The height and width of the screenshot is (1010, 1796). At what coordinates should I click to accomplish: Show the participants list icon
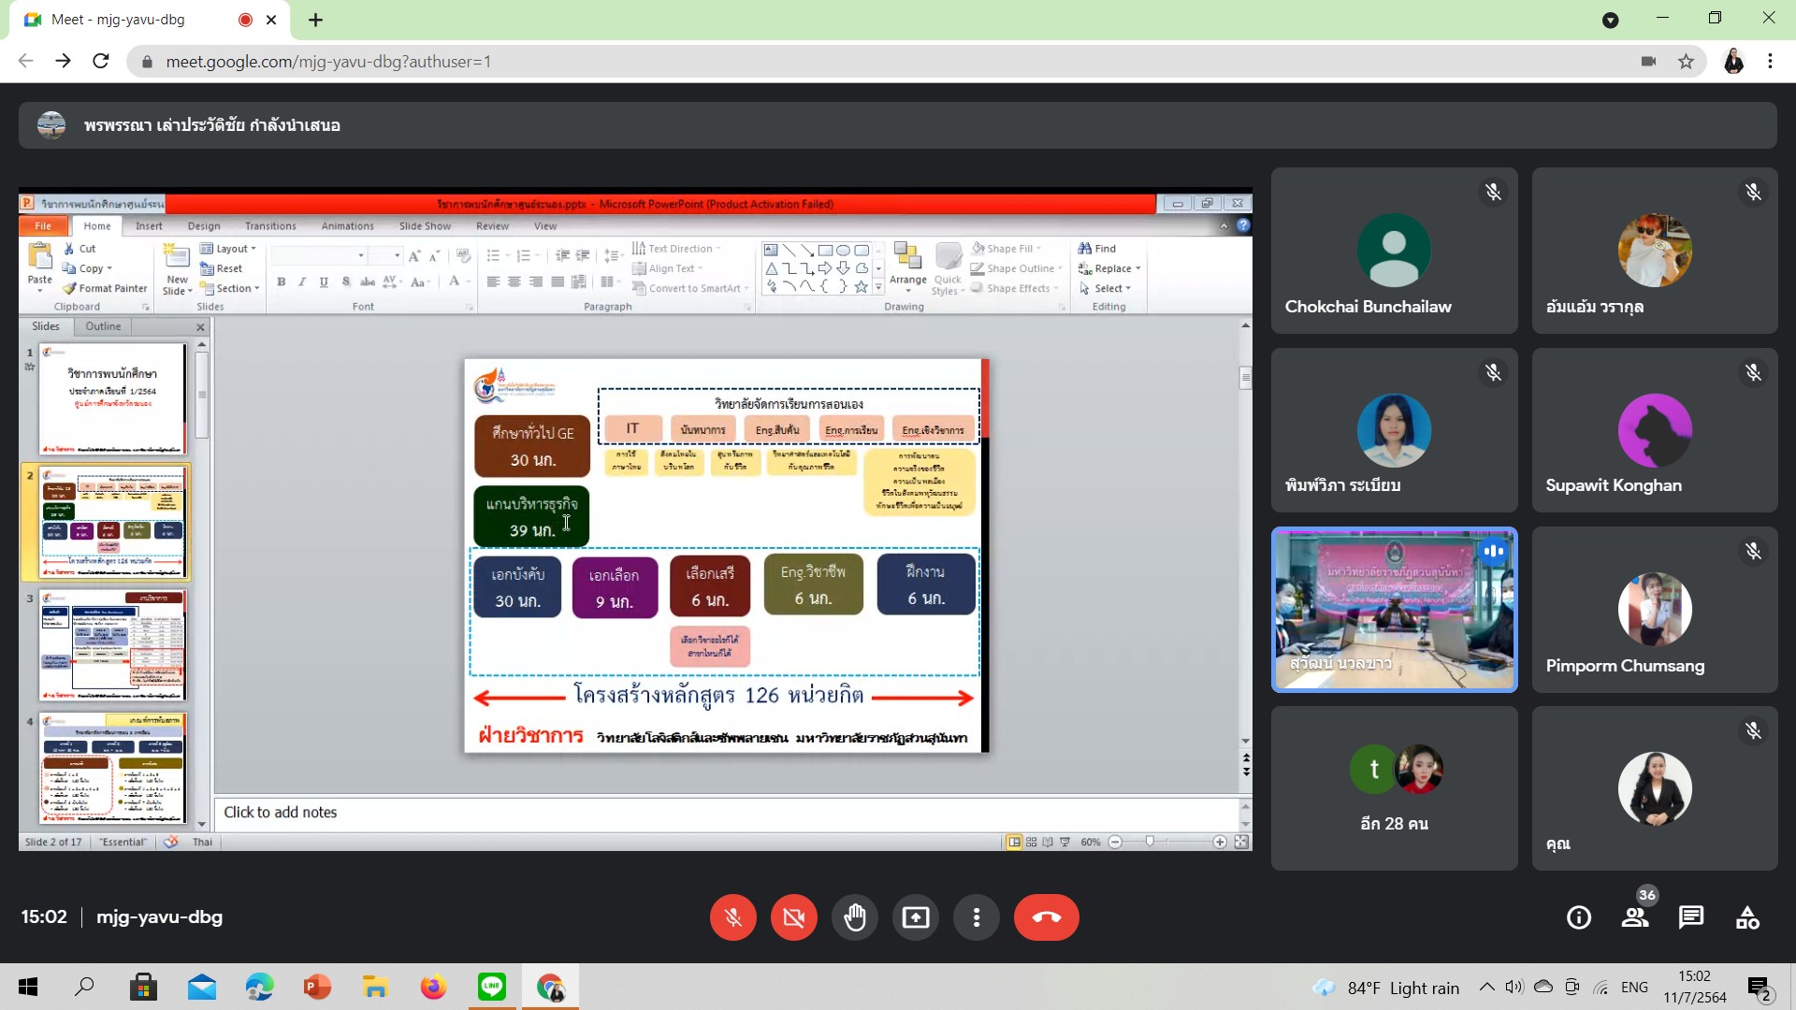1634,917
